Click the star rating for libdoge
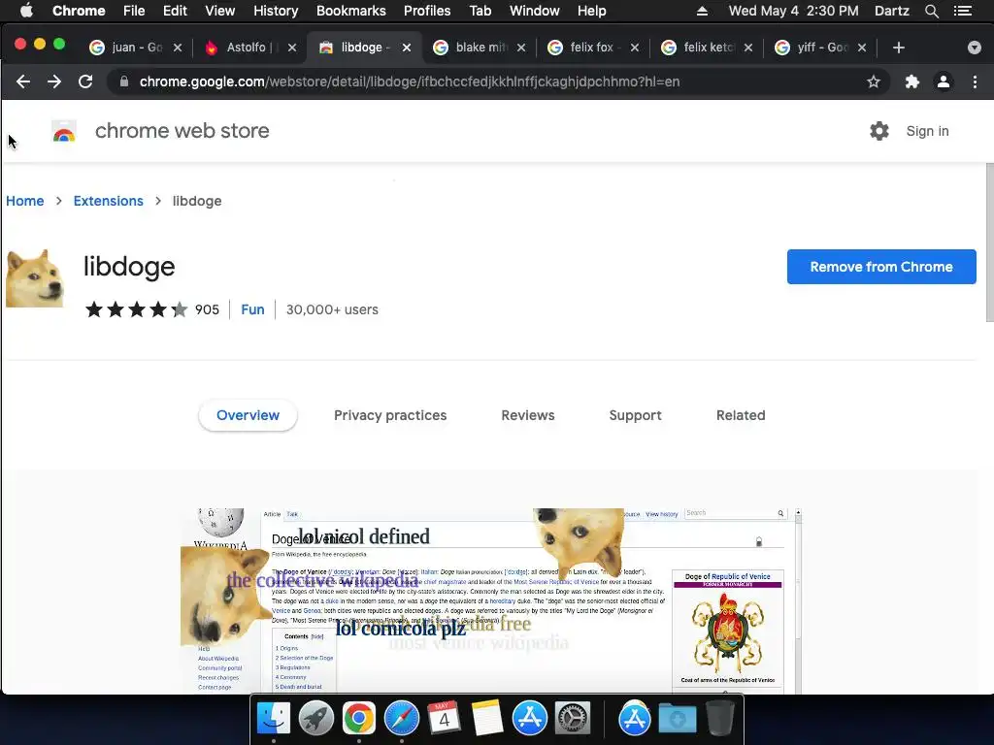 tap(136, 309)
